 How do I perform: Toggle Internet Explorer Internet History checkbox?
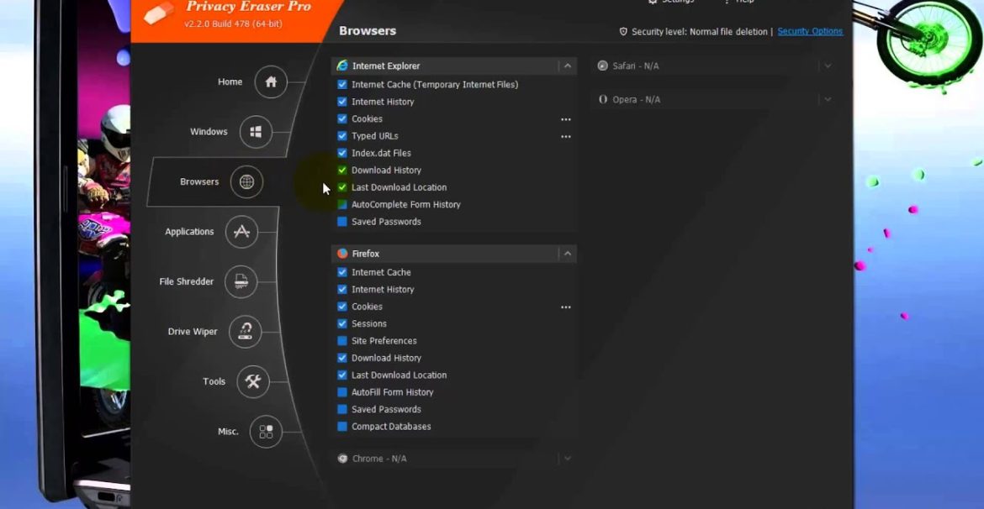(342, 102)
